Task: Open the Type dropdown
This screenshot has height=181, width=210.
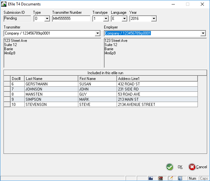Action: (x=47, y=19)
